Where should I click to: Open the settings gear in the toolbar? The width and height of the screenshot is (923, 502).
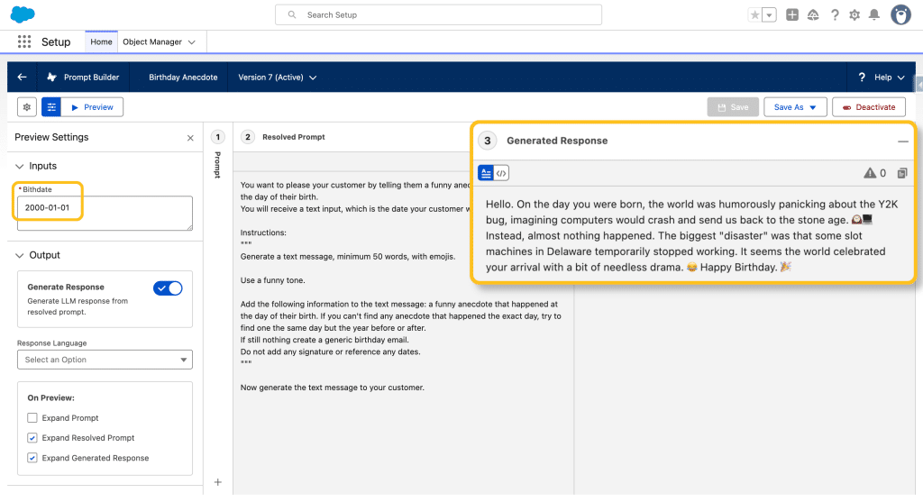point(27,107)
